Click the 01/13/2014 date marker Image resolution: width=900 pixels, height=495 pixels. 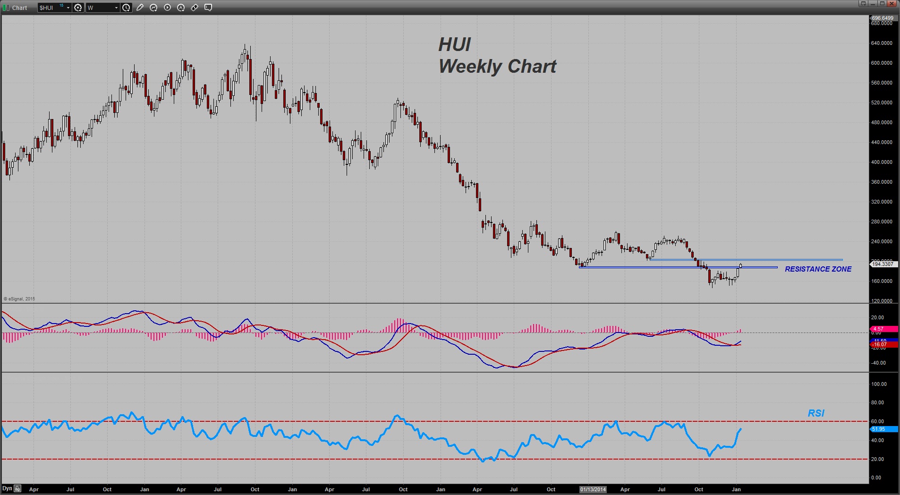coord(593,489)
